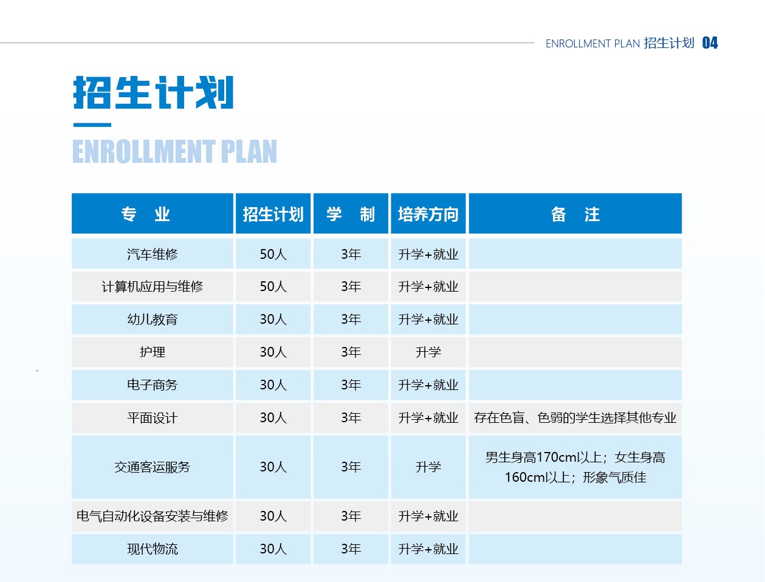Click the 培养方向 column header

tap(428, 213)
